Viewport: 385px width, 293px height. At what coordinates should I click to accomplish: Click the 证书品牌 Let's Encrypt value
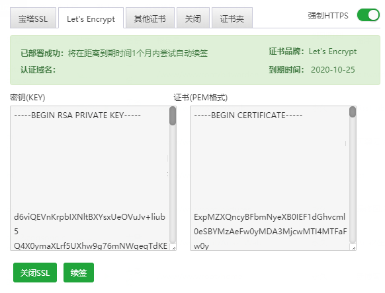333,51
